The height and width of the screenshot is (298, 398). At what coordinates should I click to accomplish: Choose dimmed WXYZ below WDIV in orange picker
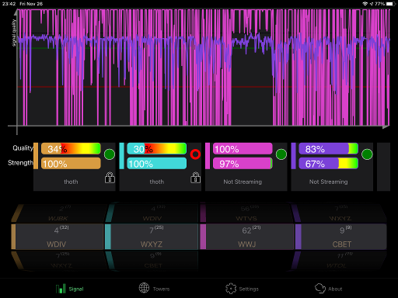(60, 260)
